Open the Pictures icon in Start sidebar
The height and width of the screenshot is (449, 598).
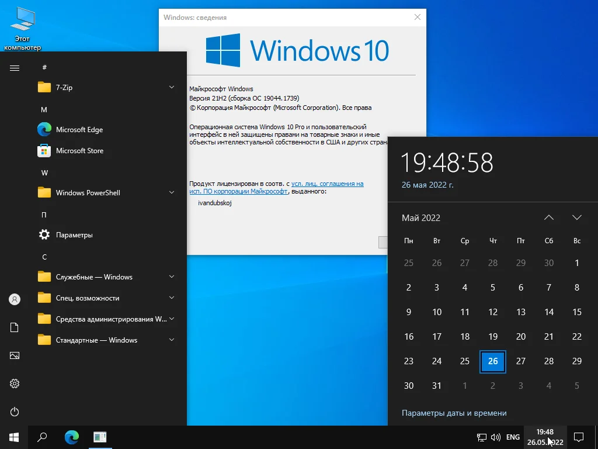click(15, 355)
